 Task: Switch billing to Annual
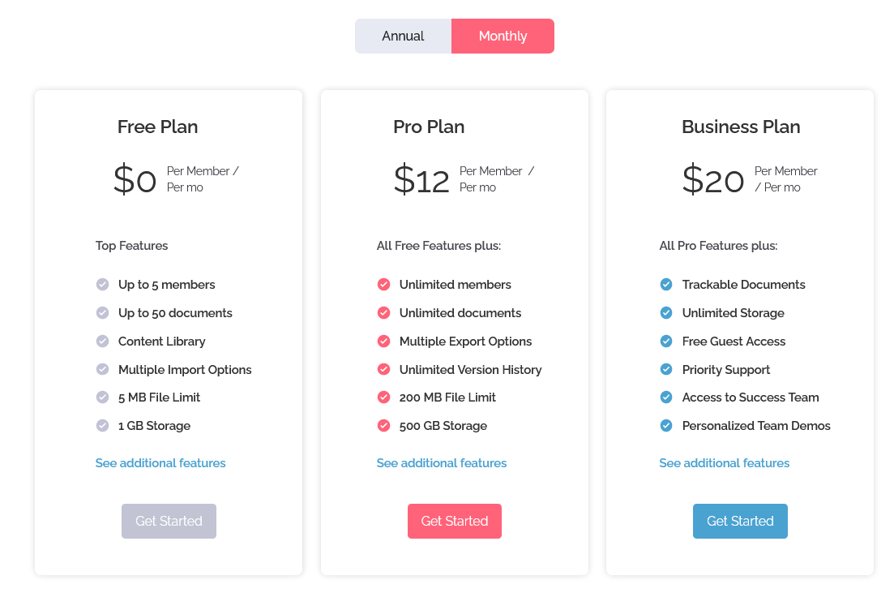(x=403, y=37)
